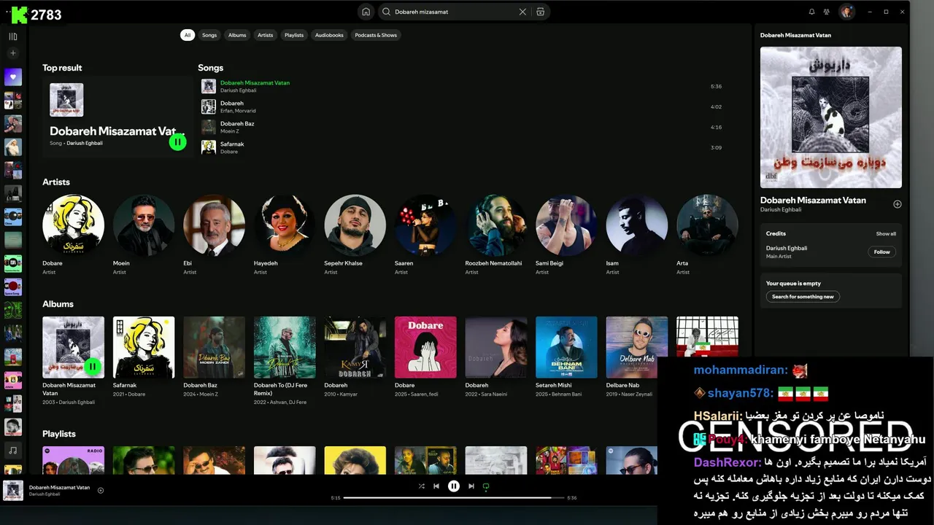This screenshot has width=934, height=525.
Task: Open album Dobareh To (DJ Fere Remix)
Action: 285,347
